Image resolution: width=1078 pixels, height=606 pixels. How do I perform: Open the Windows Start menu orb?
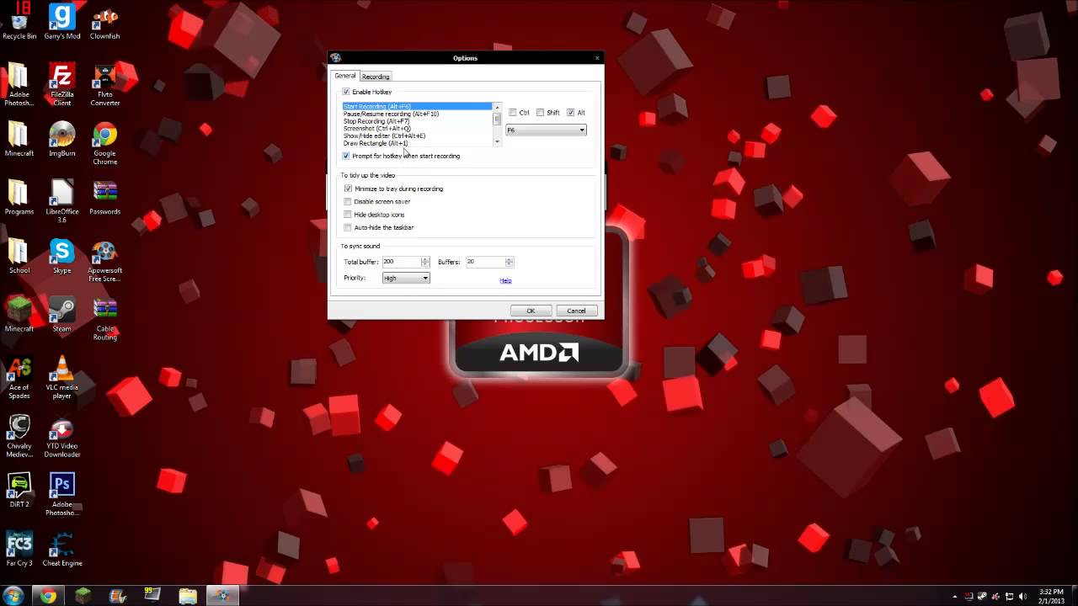(x=13, y=596)
